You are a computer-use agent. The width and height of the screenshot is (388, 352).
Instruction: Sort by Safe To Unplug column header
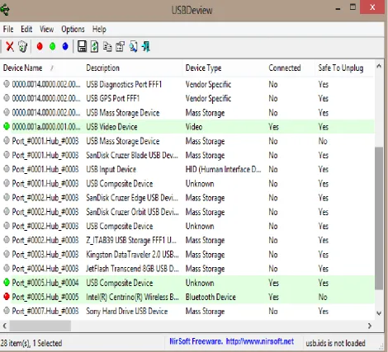pyautogui.click(x=344, y=68)
